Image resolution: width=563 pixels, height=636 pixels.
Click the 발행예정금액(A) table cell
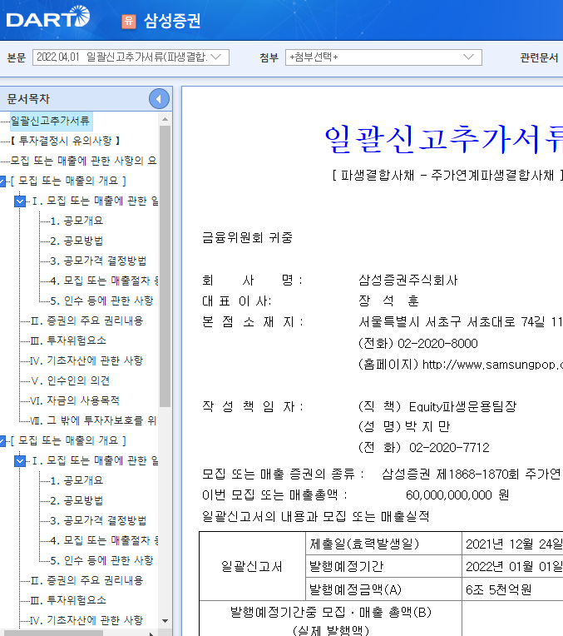pyautogui.click(x=383, y=589)
